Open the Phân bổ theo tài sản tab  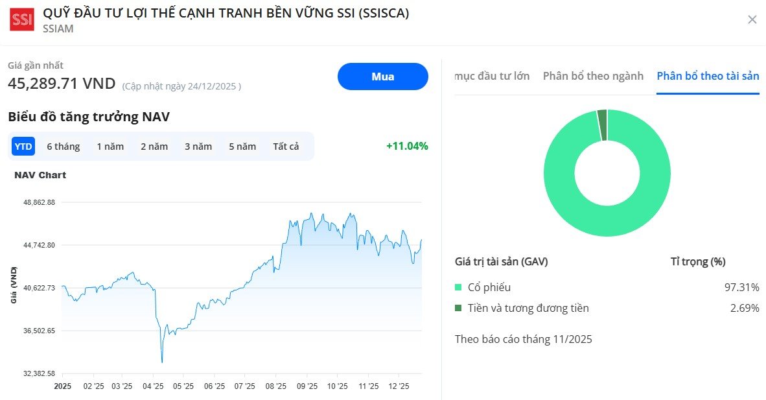(x=708, y=76)
